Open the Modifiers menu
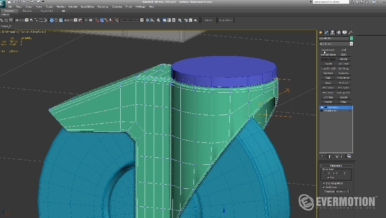 [x=61, y=7]
